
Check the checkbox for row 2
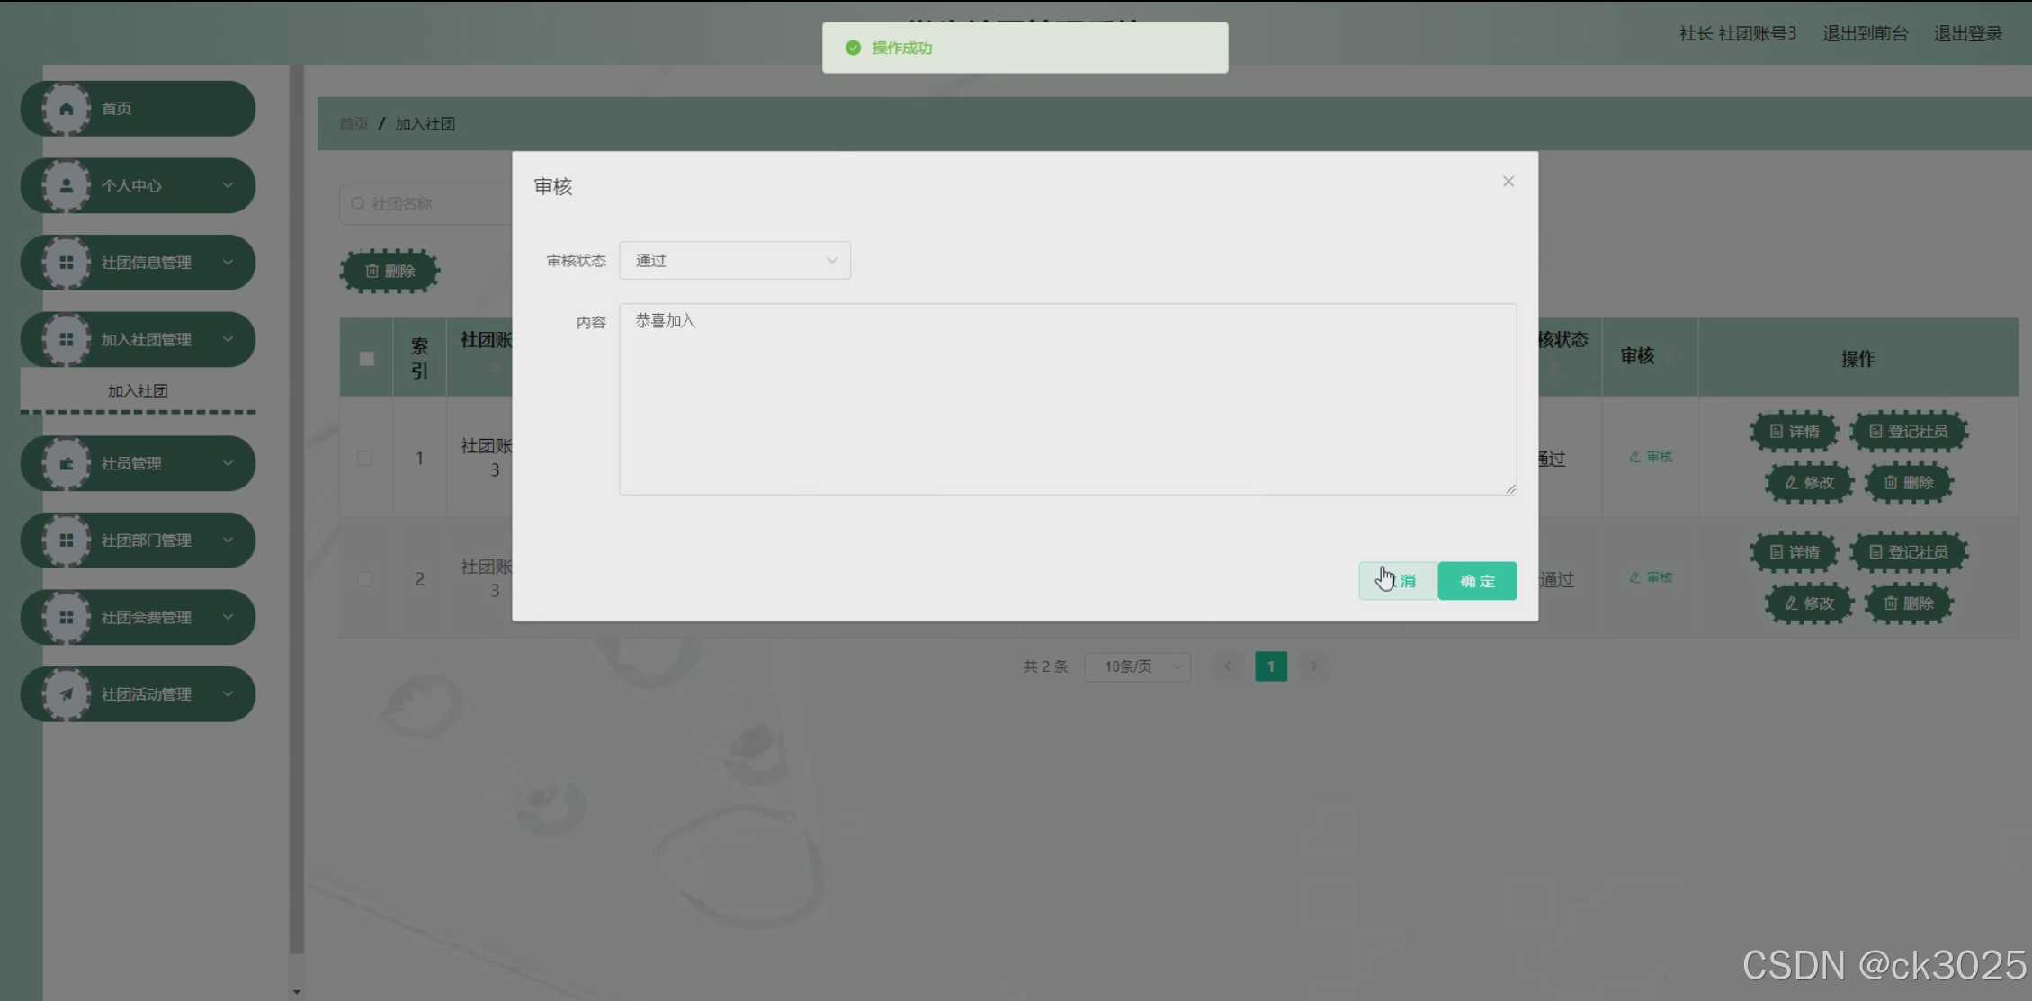tap(364, 578)
